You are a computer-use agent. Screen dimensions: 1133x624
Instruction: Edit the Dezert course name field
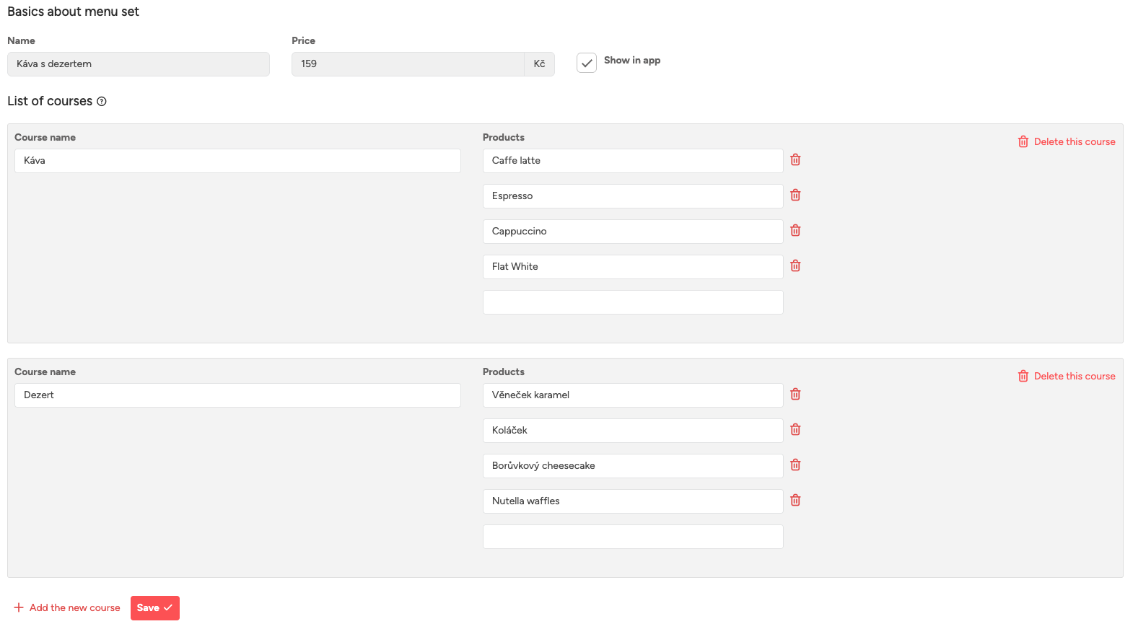pos(237,395)
